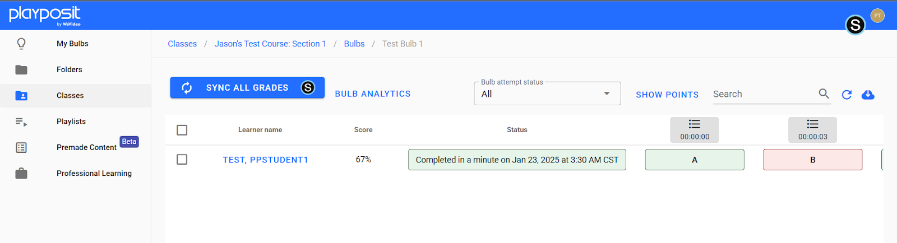Expand the 00:00:00 question column header
Viewport: 897px width, 243px height.
point(694,130)
